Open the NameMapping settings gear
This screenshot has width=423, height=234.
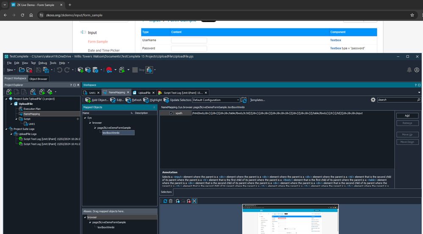(373, 100)
